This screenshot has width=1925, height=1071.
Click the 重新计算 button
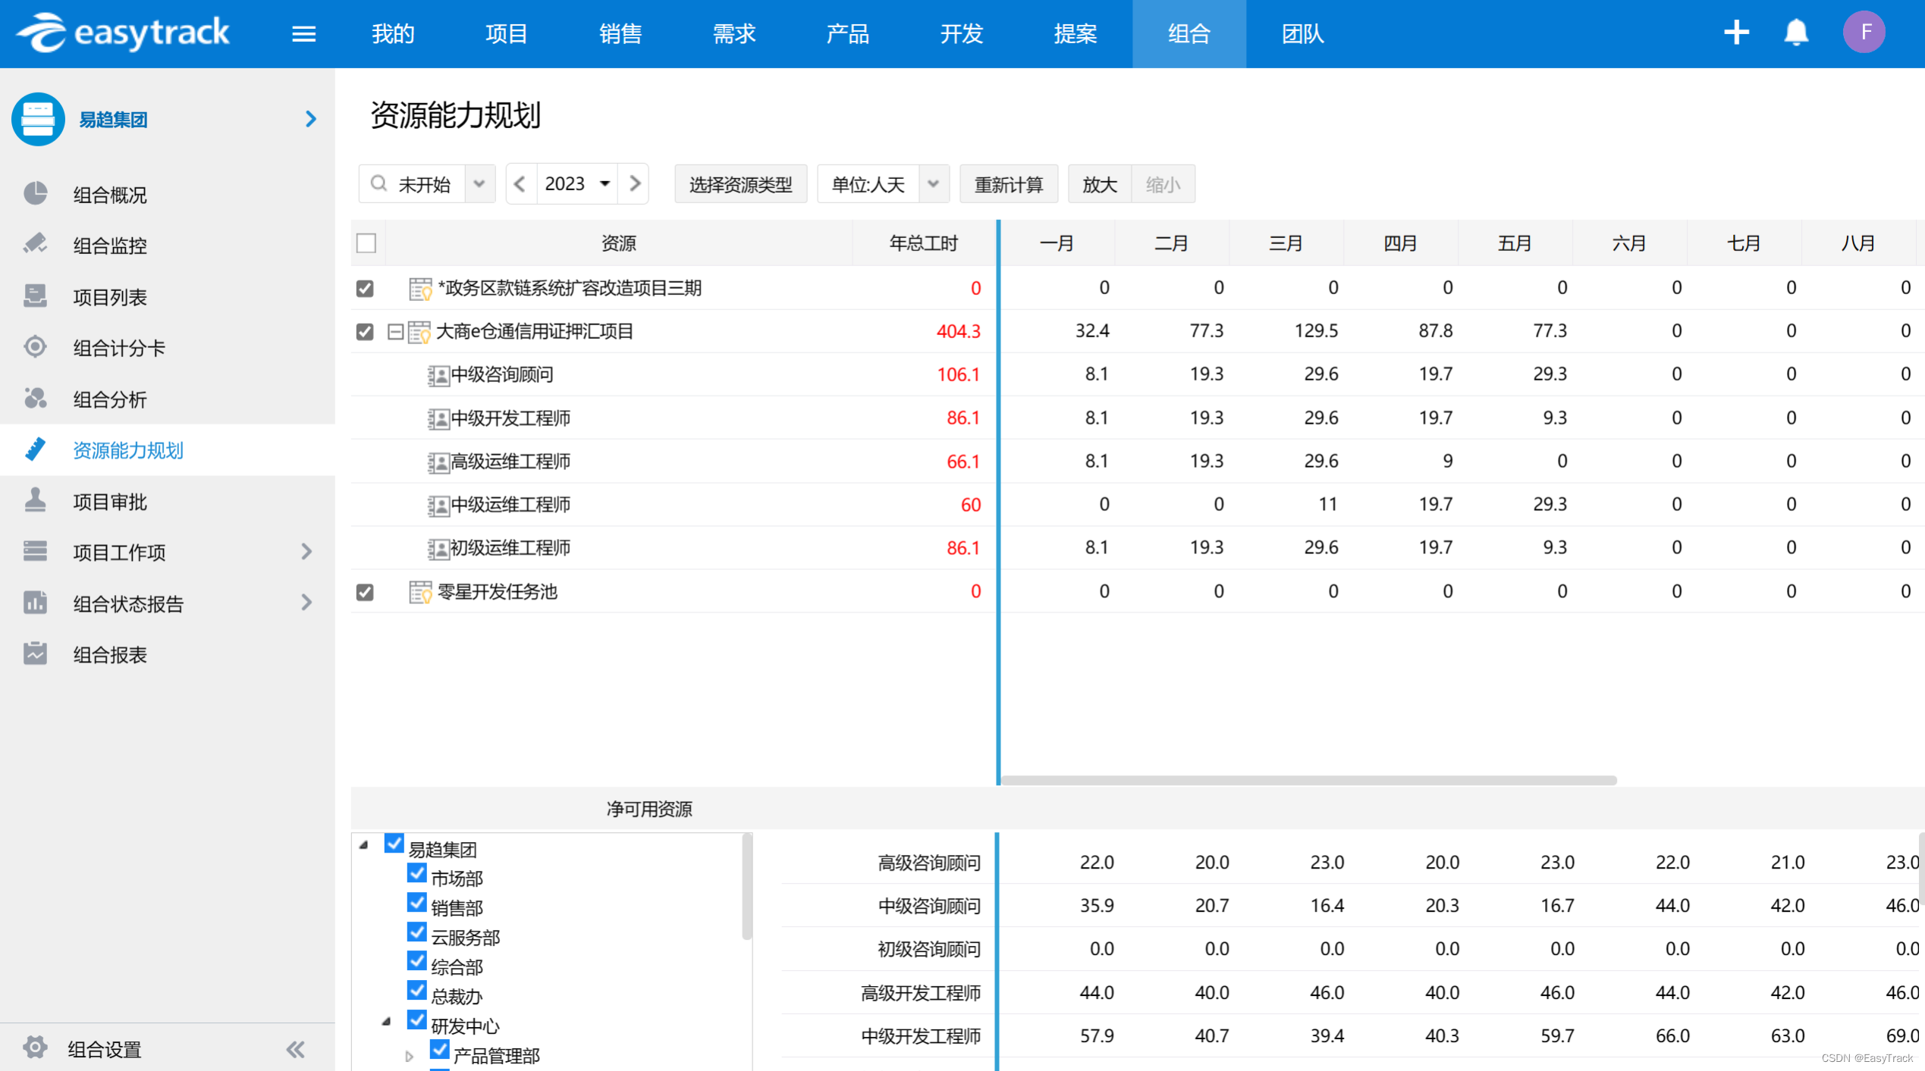point(1008,184)
